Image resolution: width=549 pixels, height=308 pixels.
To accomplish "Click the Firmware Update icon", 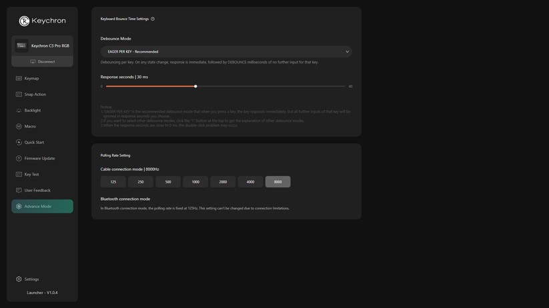I will (19, 159).
